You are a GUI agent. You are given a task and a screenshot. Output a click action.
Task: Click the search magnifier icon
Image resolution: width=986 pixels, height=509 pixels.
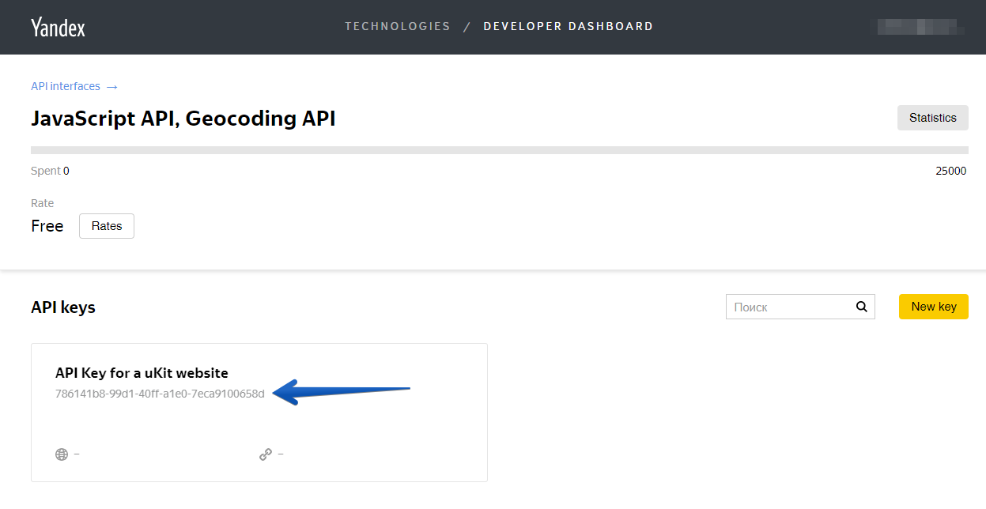tap(862, 307)
